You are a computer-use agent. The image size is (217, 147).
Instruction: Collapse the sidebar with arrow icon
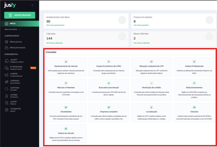click(x=32, y=5)
